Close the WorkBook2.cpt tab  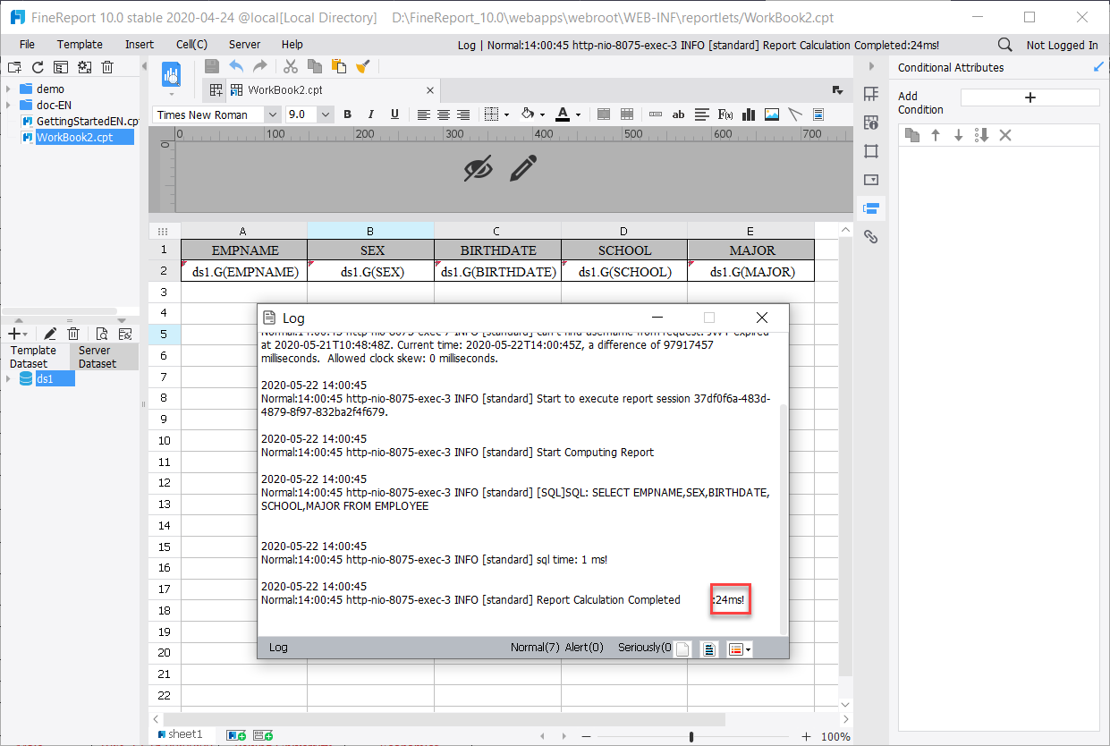tap(430, 90)
